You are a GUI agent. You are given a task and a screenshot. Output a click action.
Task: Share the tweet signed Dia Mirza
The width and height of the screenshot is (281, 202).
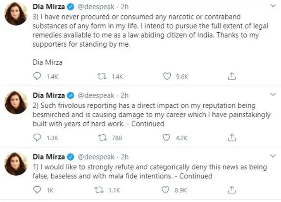click(x=232, y=76)
